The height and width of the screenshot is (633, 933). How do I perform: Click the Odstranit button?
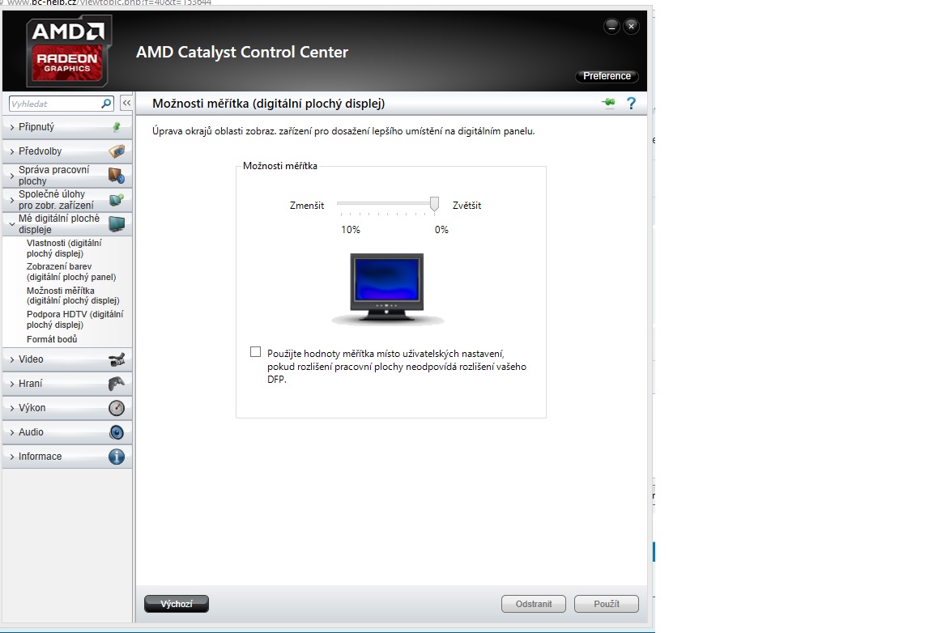534,604
